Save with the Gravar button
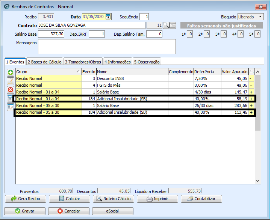The image size is (271, 220). click(x=25, y=211)
